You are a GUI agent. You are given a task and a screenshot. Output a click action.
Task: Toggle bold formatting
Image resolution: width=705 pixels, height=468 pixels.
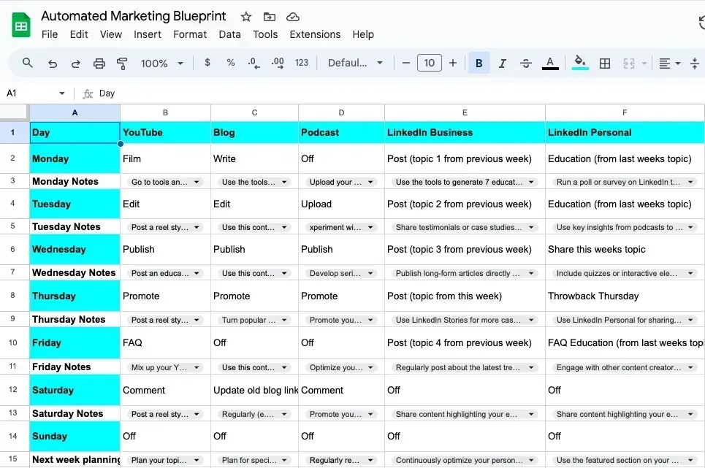click(479, 64)
